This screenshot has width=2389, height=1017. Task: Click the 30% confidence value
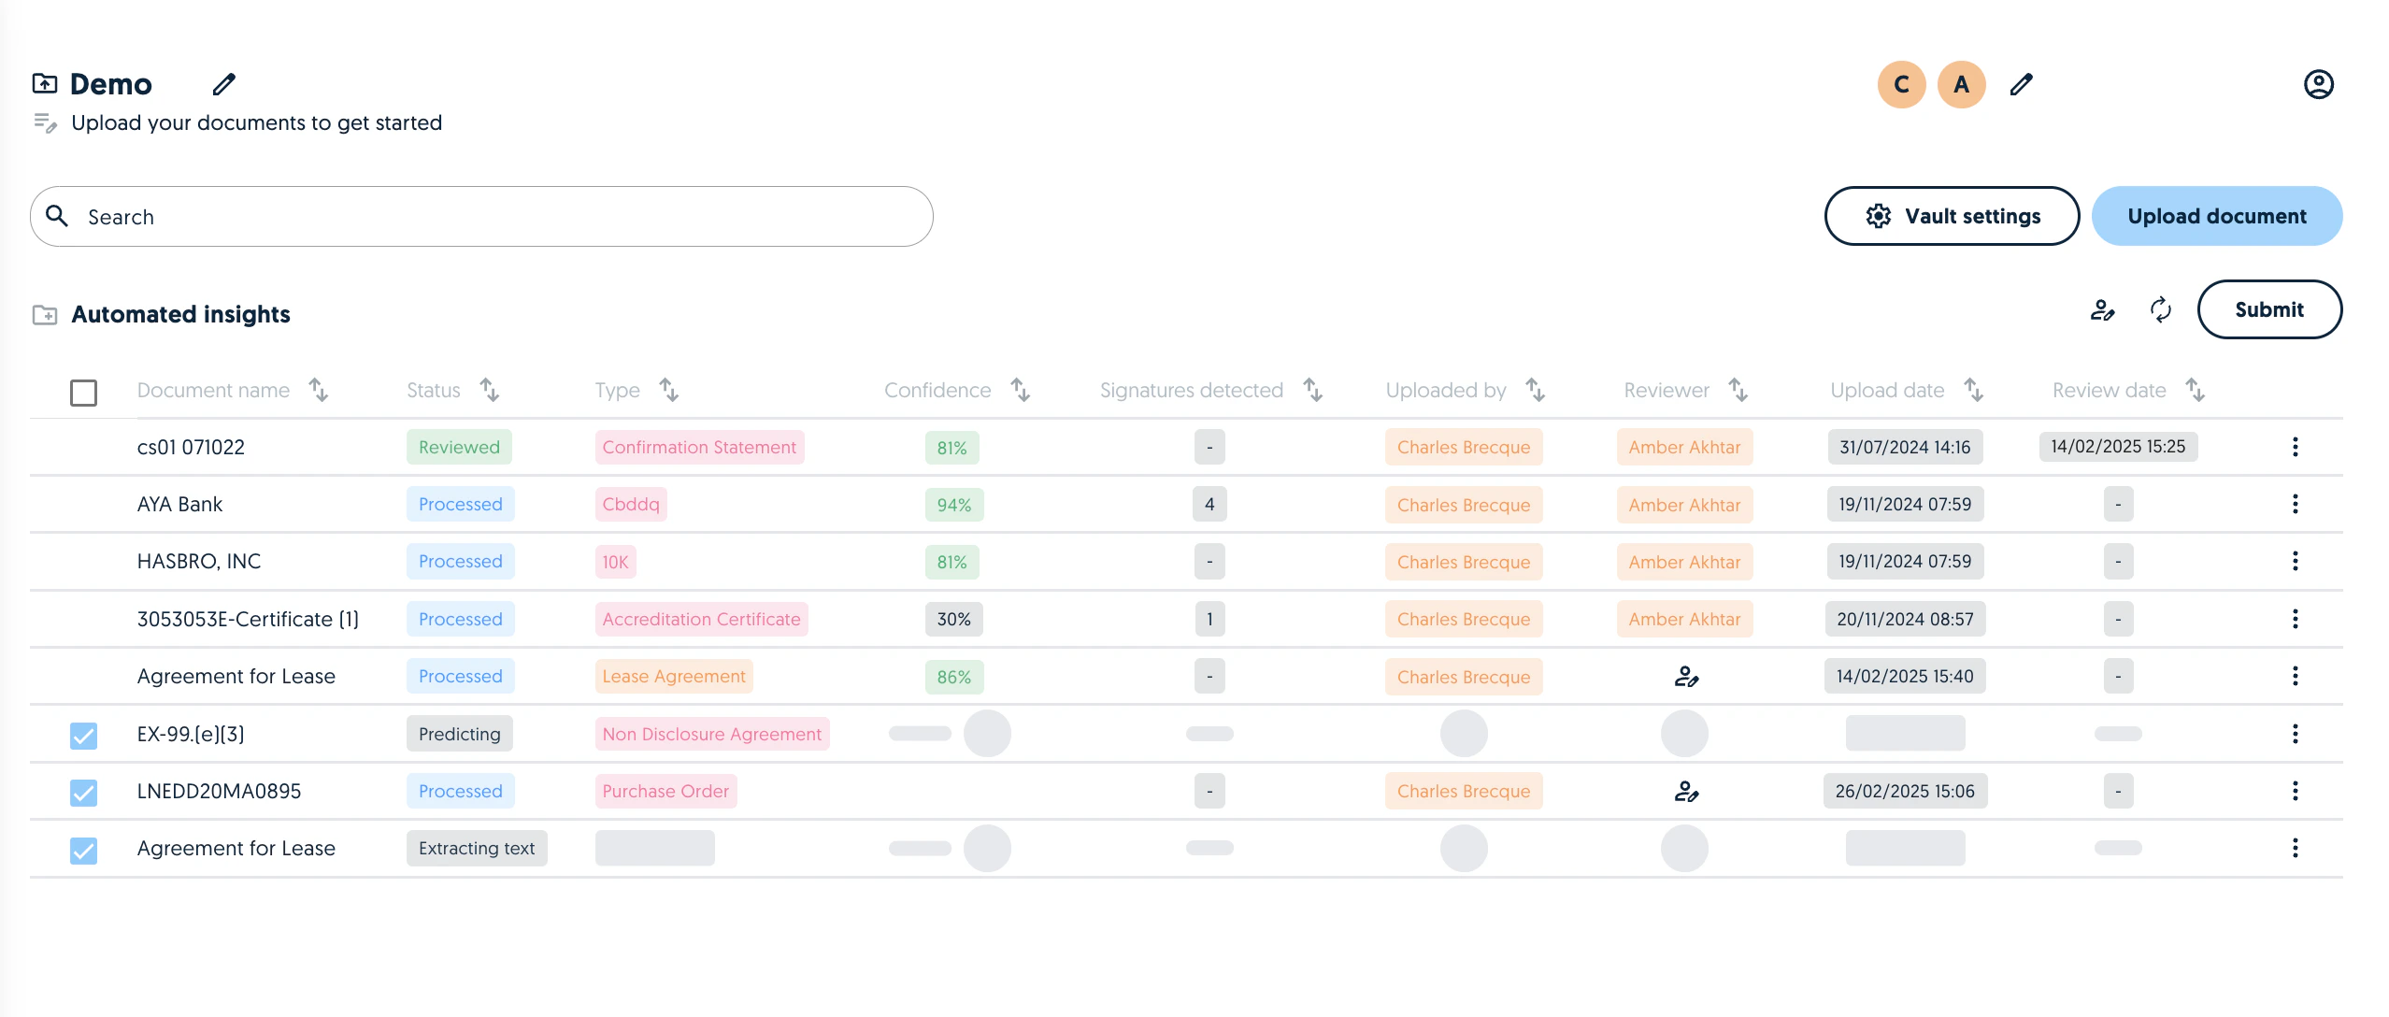click(x=954, y=619)
